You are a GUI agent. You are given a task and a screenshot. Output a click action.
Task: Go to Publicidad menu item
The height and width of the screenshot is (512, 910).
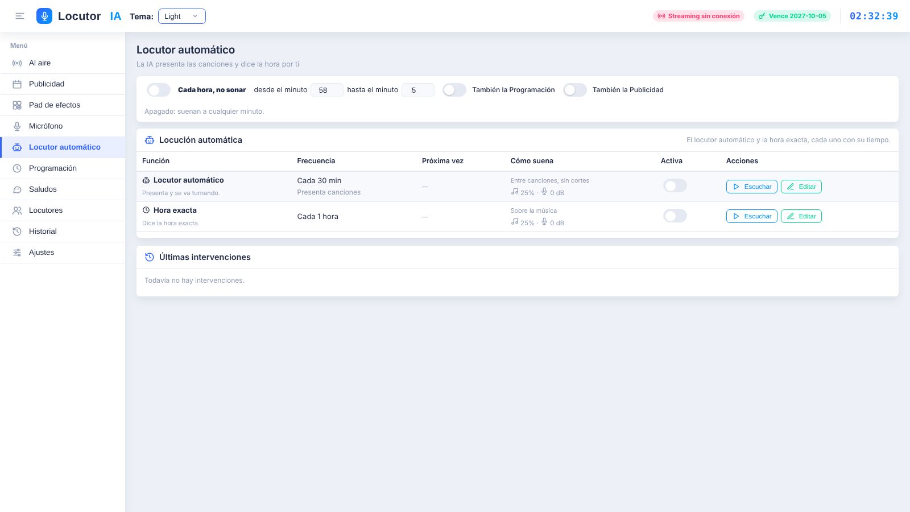pos(63,84)
